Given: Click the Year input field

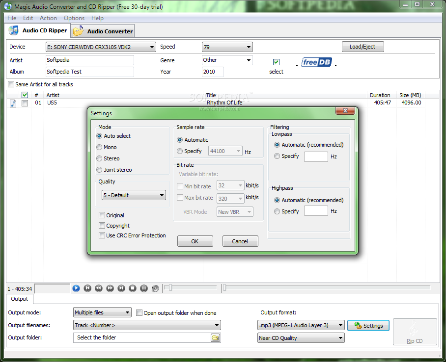Looking at the screenshot, I should pyautogui.click(x=213, y=72).
